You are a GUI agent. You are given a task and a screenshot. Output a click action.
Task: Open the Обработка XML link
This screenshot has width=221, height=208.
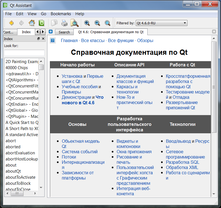(182, 167)
